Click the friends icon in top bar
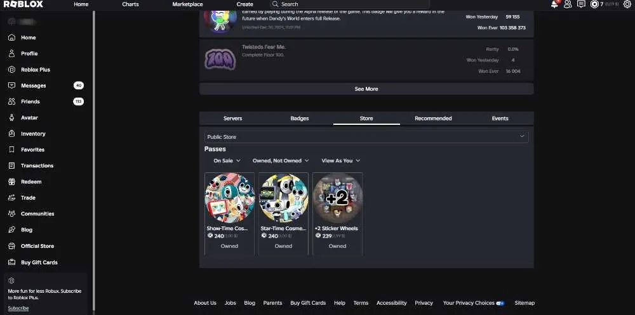Screen dimensions: 635x315 pos(568,4)
